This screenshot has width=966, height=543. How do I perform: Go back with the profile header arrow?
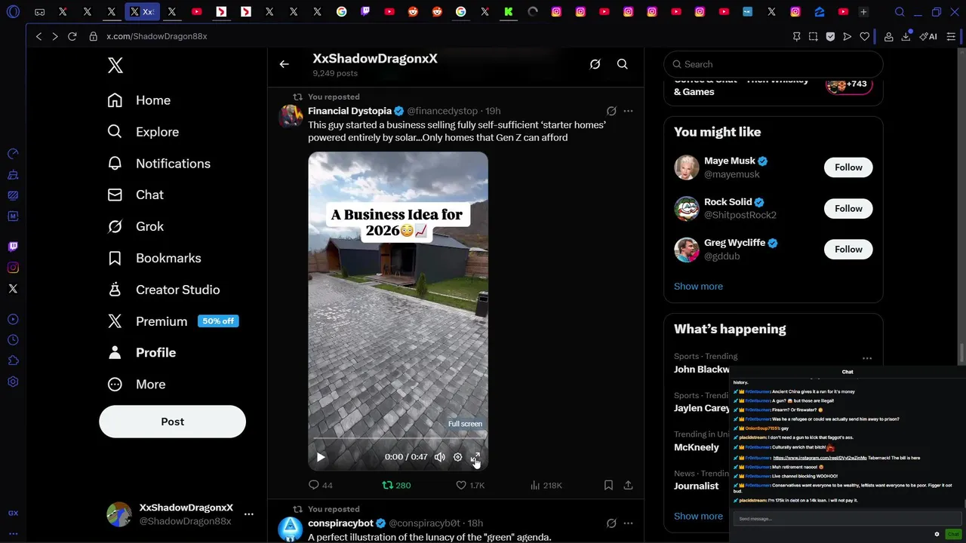click(x=284, y=64)
